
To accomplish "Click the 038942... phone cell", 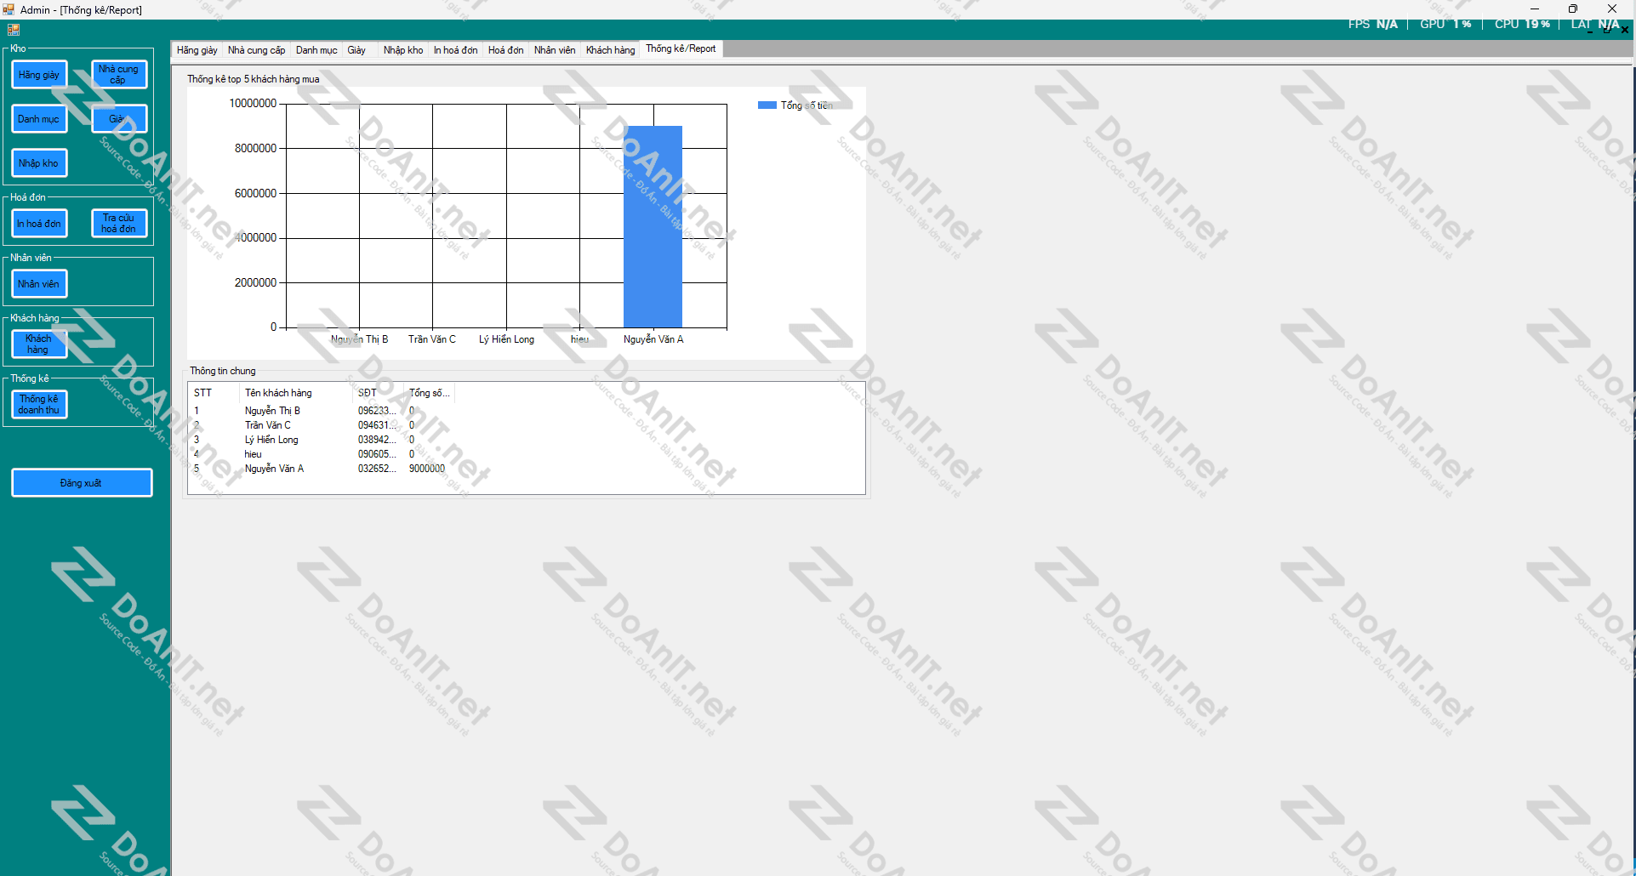I will [x=377, y=440].
